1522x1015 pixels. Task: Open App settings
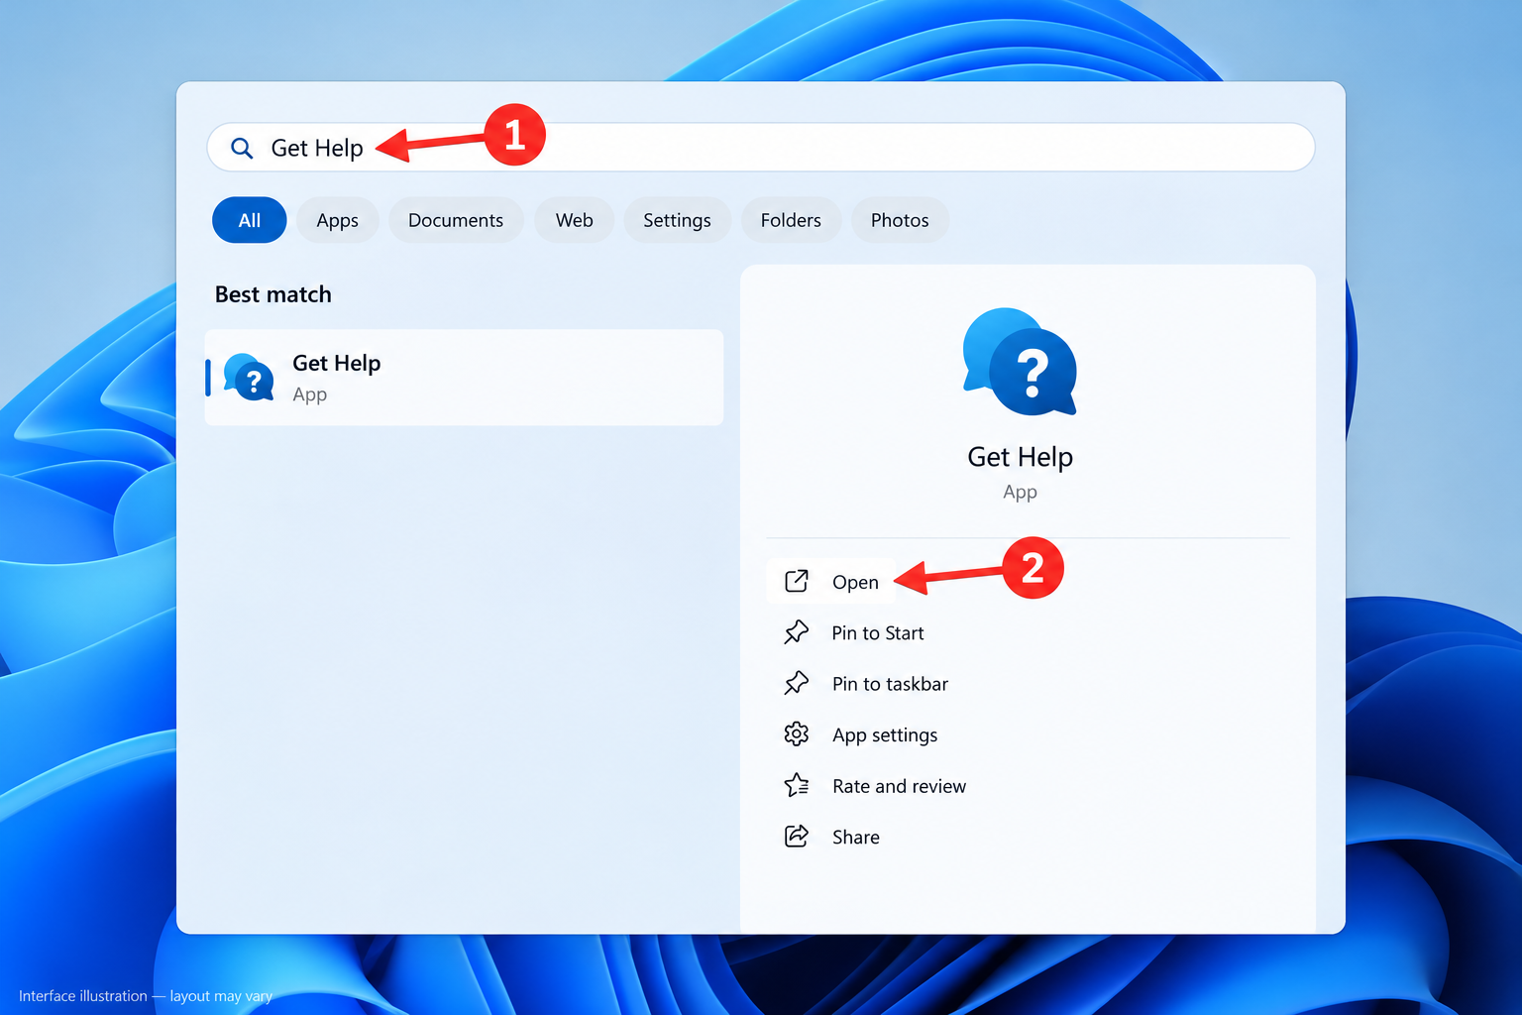[x=885, y=735]
